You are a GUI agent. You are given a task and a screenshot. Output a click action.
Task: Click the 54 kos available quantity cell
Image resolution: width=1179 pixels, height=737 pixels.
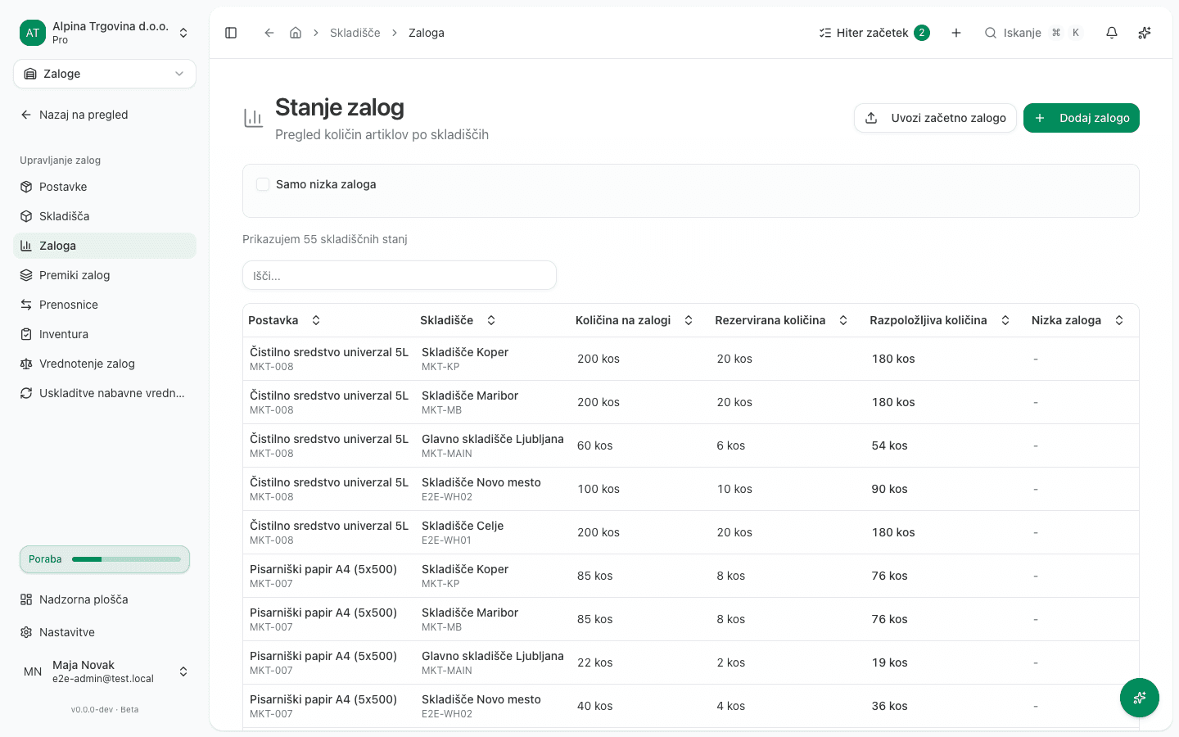[x=889, y=445]
